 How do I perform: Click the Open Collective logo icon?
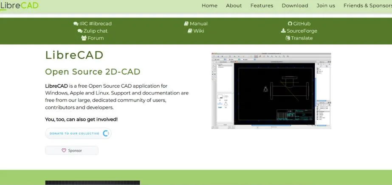click(x=106, y=134)
